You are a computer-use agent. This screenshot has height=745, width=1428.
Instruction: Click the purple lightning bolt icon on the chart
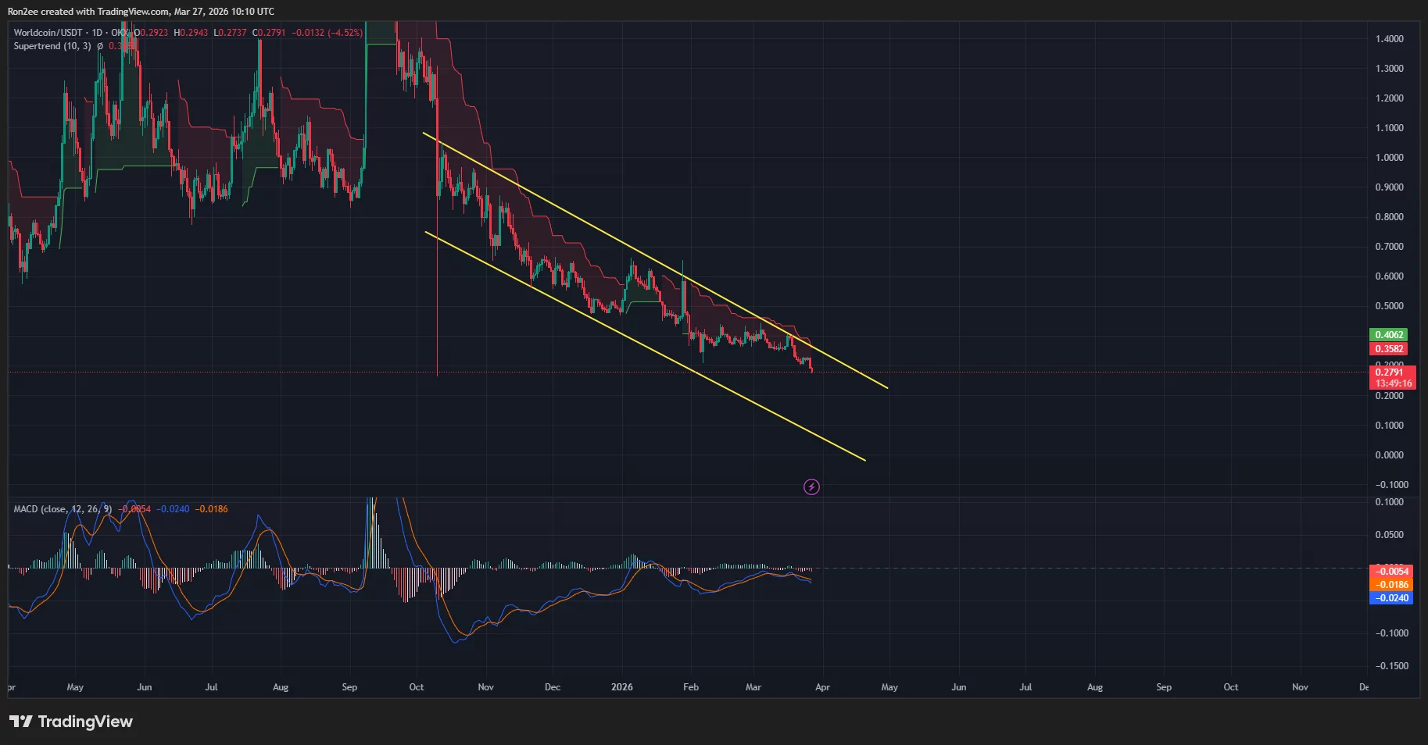coord(811,487)
